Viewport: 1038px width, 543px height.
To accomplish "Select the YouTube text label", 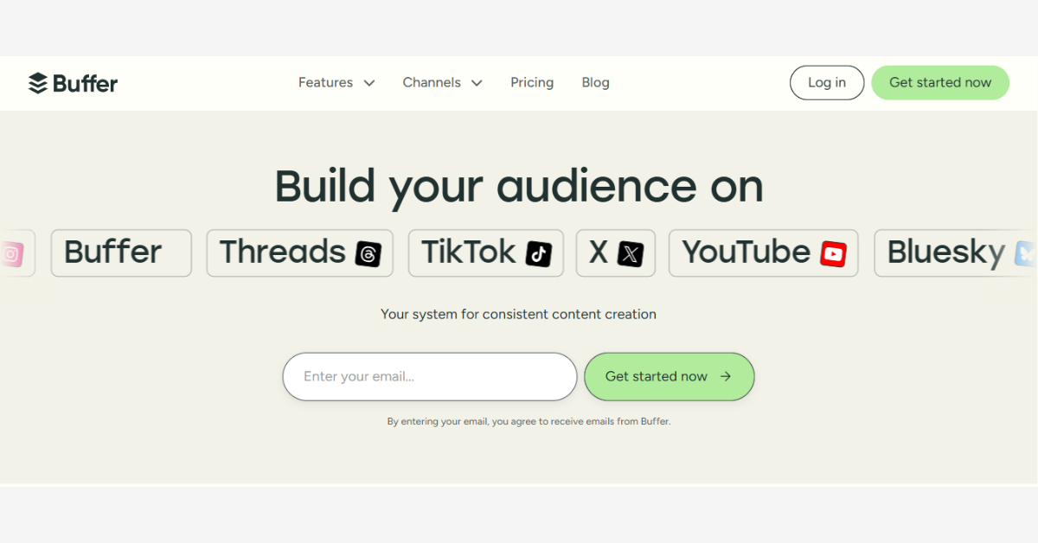I will point(746,252).
